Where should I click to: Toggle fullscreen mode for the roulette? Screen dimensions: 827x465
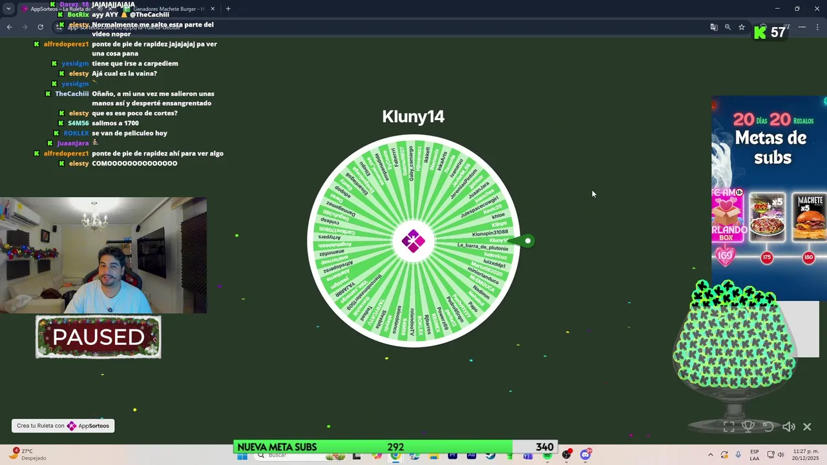(x=729, y=426)
